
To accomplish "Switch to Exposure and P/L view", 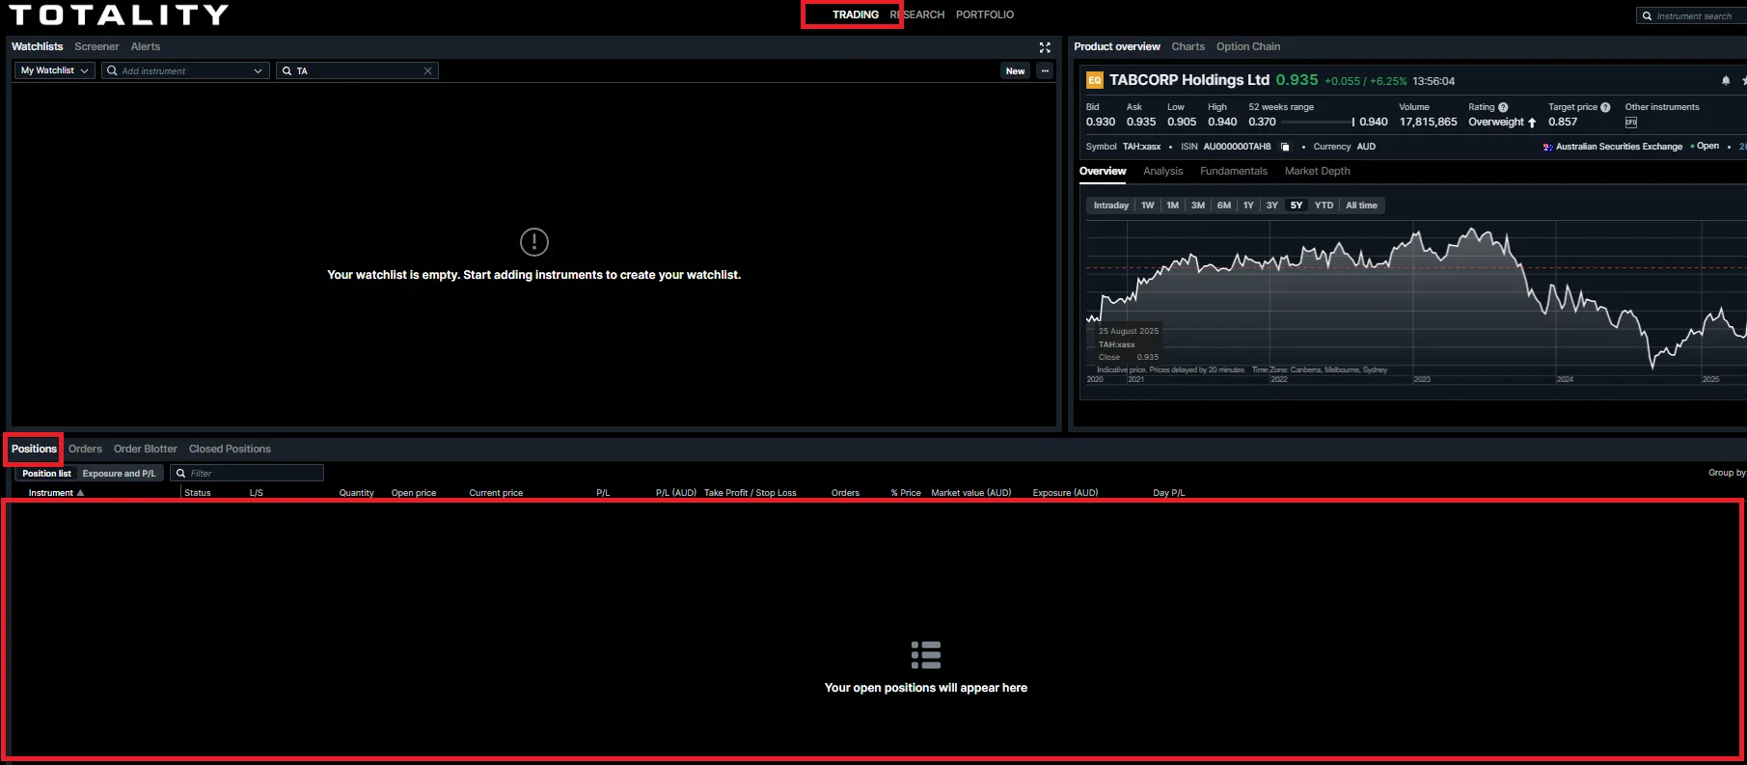I will click(x=119, y=473).
